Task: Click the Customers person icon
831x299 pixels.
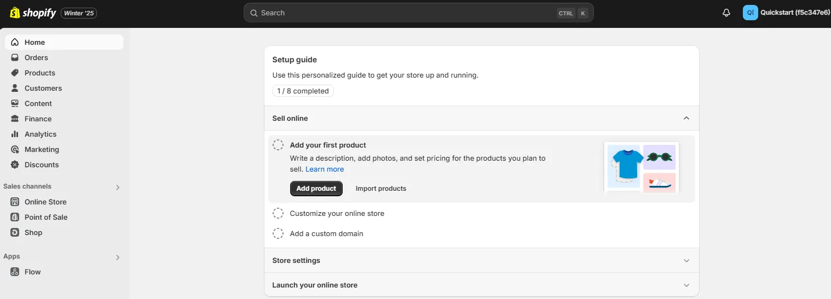Action: (x=15, y=88)
